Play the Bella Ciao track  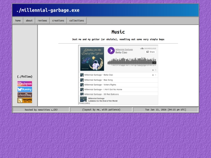pos(111,50)
